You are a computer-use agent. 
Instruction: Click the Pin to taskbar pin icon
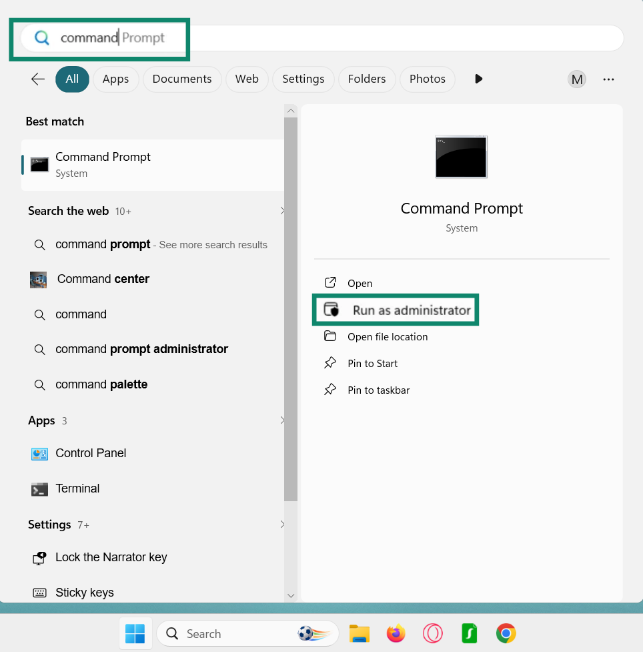[330, 390]
